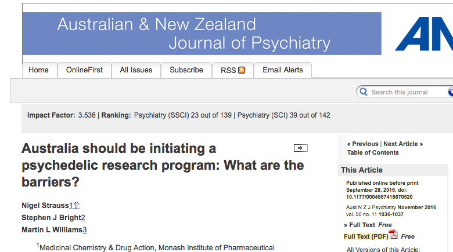Image resolution: width=453 pixels, height=252 pixels.
Task: Click the This Article section heading
Action: 362,170
